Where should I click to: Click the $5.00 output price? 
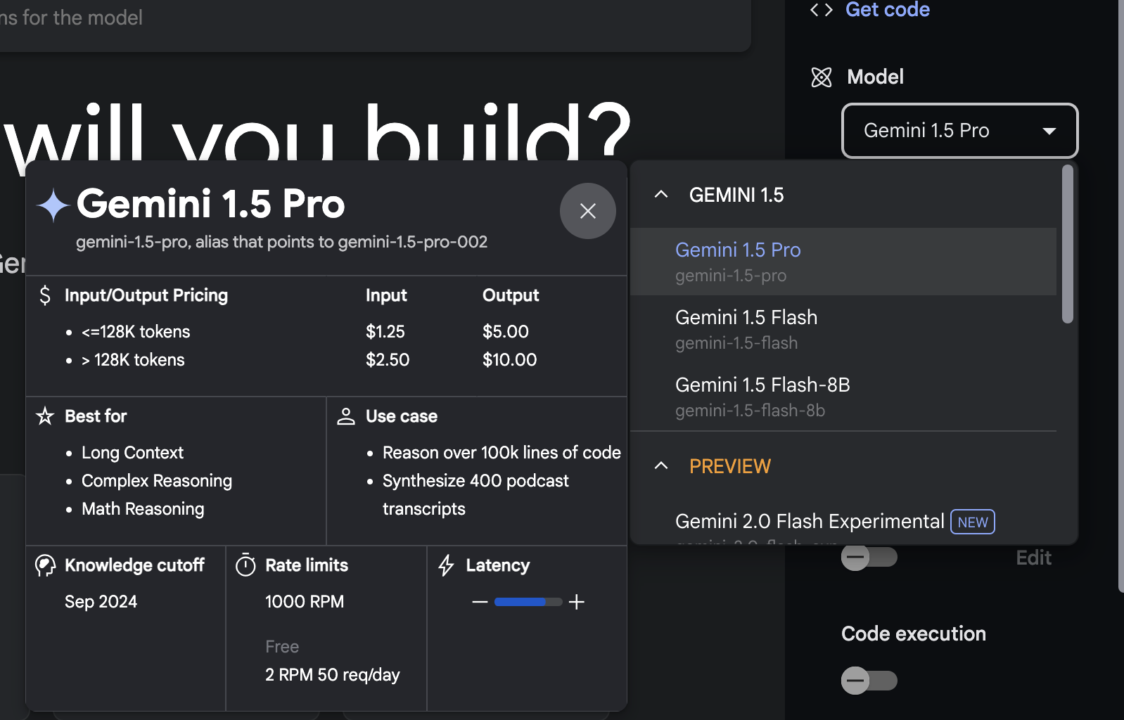click(506, 332)
